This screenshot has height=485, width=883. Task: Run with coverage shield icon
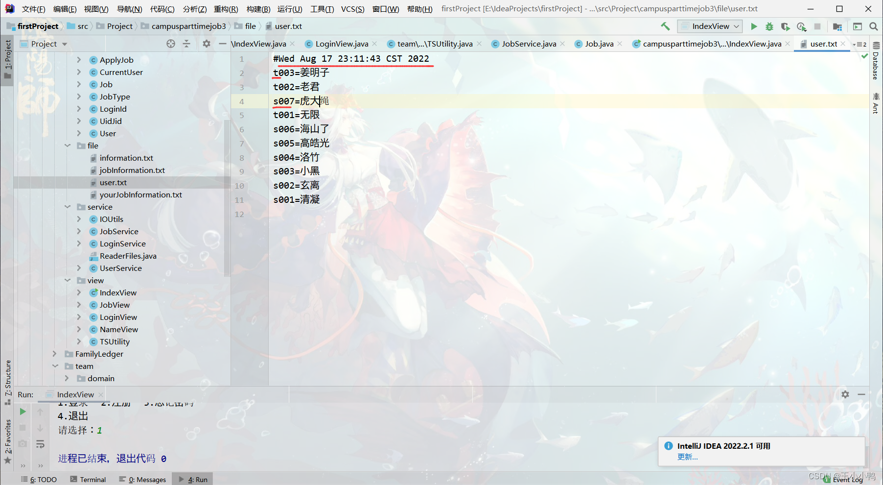pyautogui.click(x=785, y=26)
